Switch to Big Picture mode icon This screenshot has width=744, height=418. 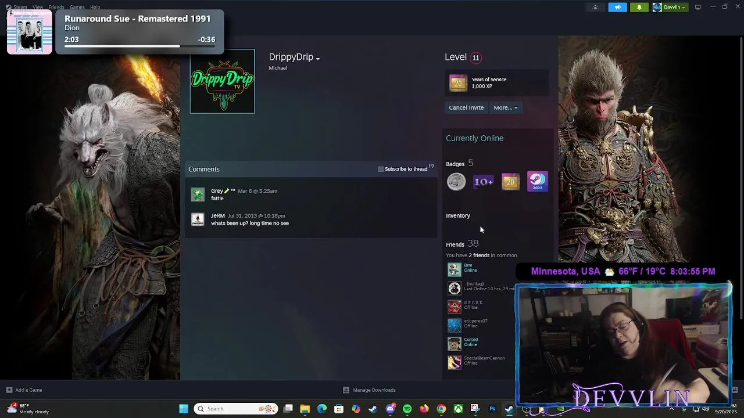[698, 7]
